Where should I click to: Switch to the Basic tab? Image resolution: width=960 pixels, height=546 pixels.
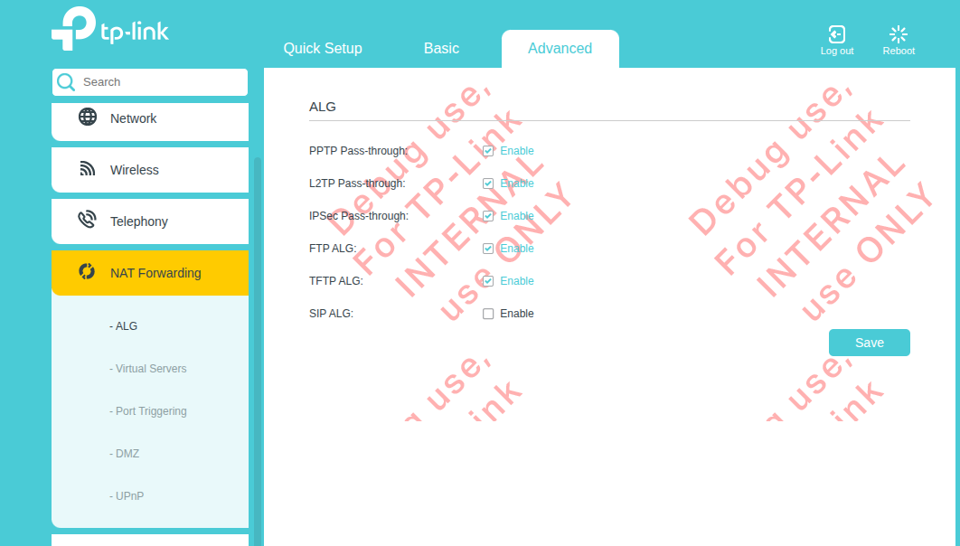pos(441,49)
